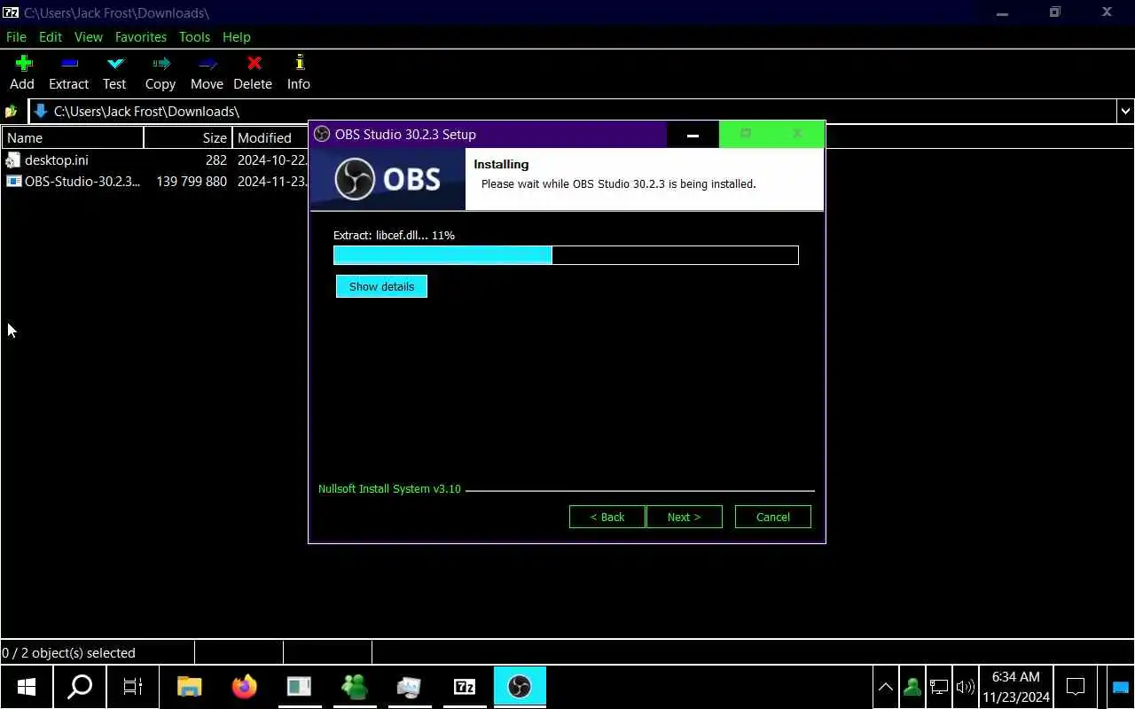Switch to the OBS Setup taskbar icon
Viewport: 1135px width, 709px height.
(520, 686)
